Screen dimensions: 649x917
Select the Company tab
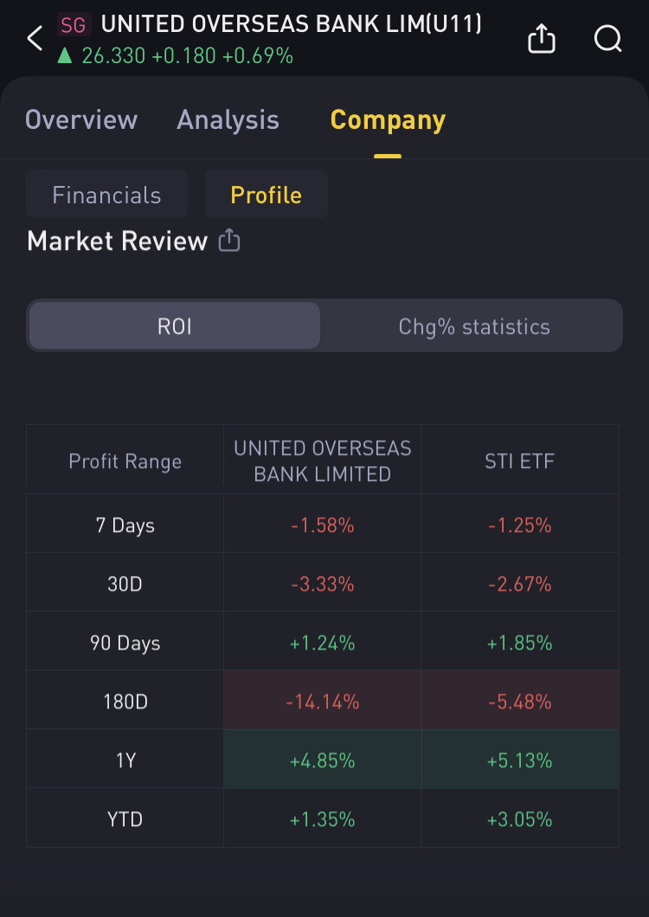point(387,119)
